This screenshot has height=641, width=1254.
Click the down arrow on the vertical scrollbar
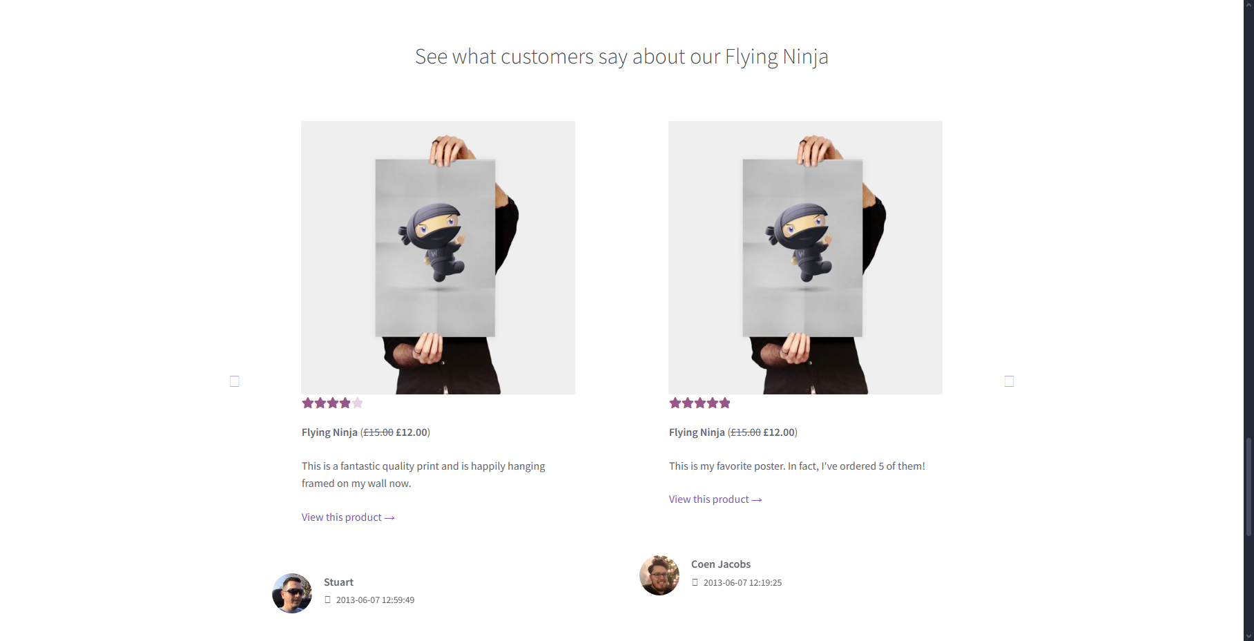[x=1248, y=635]
